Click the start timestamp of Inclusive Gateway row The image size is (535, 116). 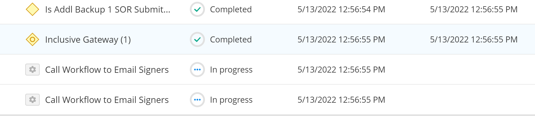click(341, 40)
